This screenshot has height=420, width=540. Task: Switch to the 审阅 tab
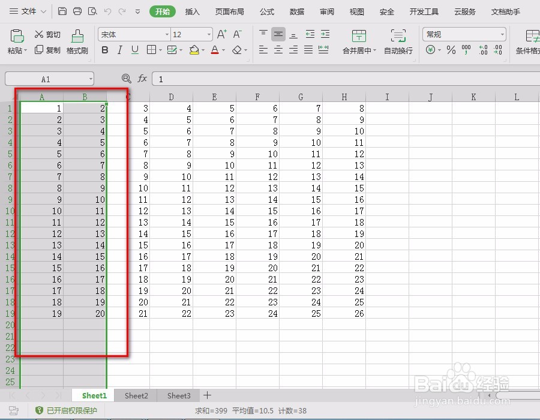(327, 12)
